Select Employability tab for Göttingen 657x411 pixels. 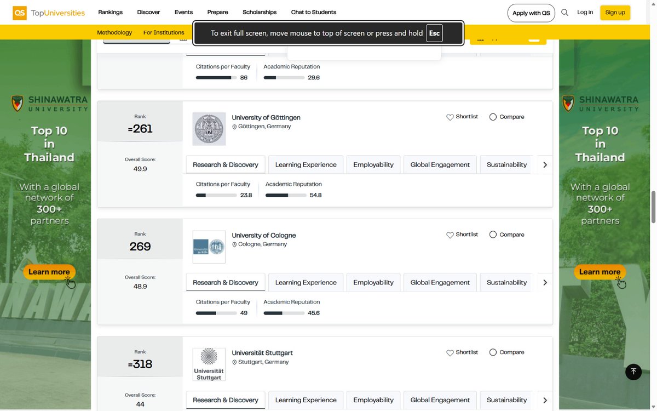click(373, 165)
